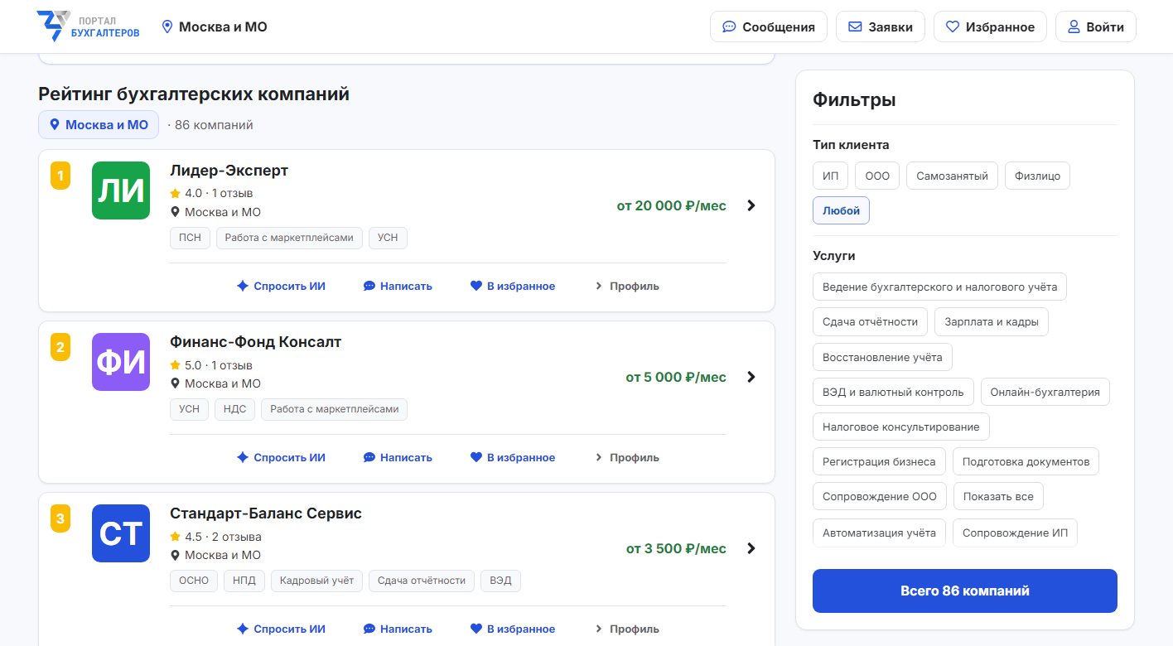Screen dimensions: 1173x646
Task: Filter by Автоматизация учёта service
Action: pos(879,533)
